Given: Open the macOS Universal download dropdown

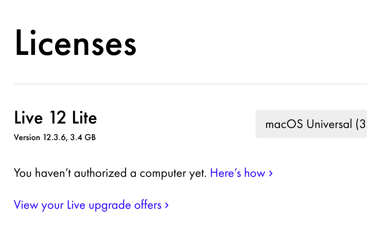Looking at the screenshot, I should tap(311, 124).
